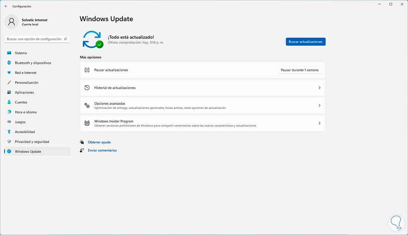Open Sistema settings section

[37, 53]
